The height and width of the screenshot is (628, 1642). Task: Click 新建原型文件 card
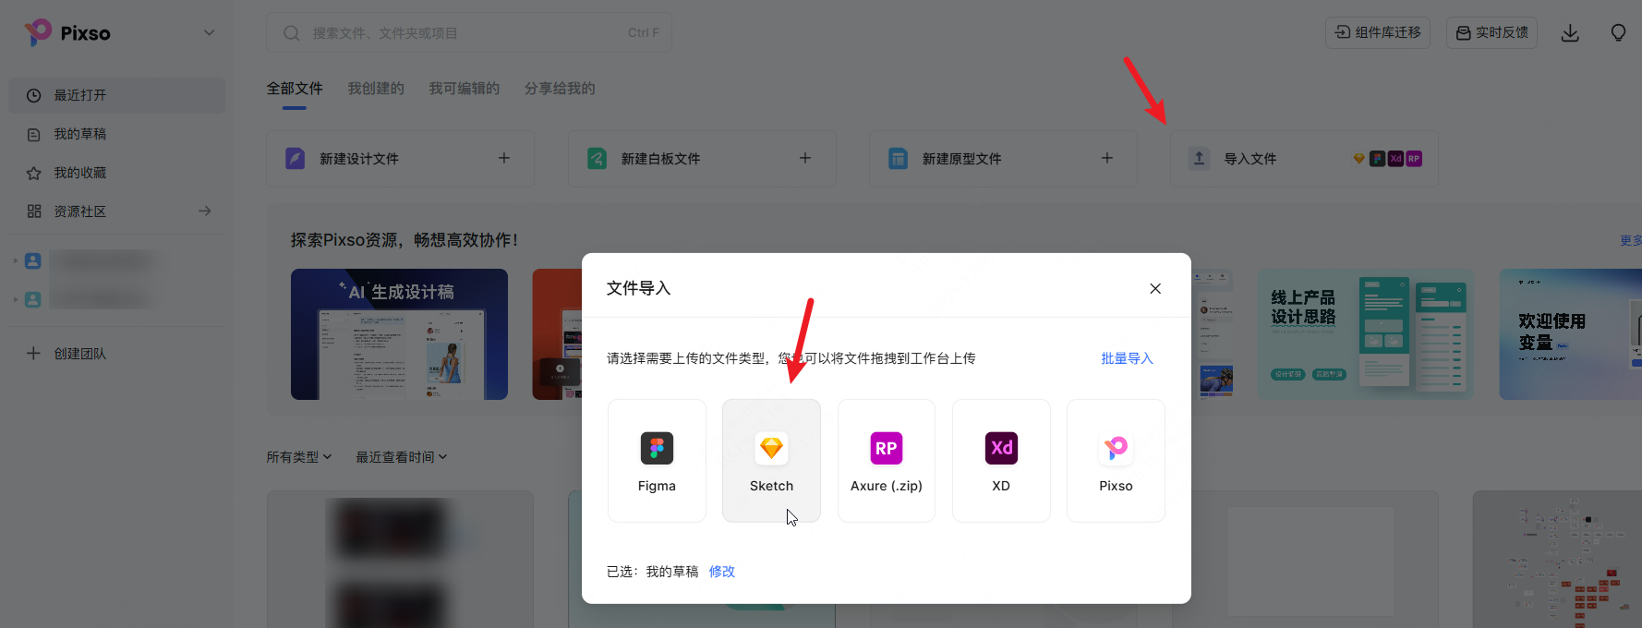(x=1003, y=159)
